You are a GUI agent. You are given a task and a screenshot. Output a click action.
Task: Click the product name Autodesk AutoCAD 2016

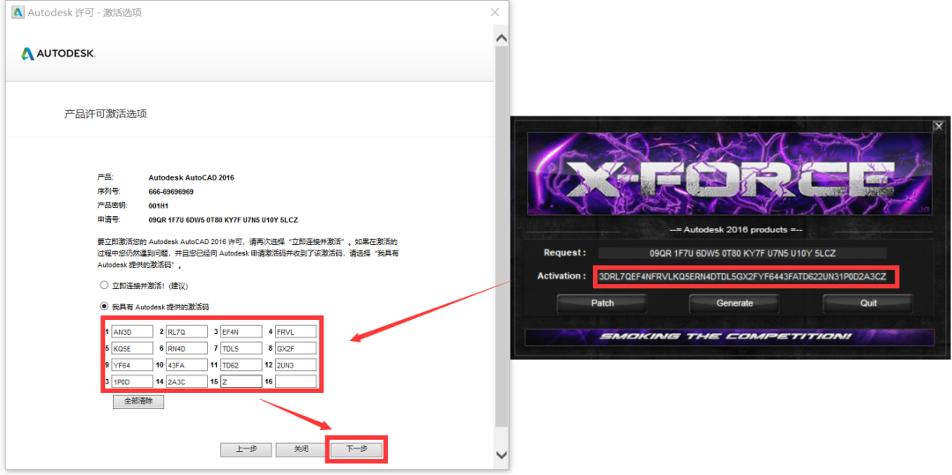[x=191, y=178]
